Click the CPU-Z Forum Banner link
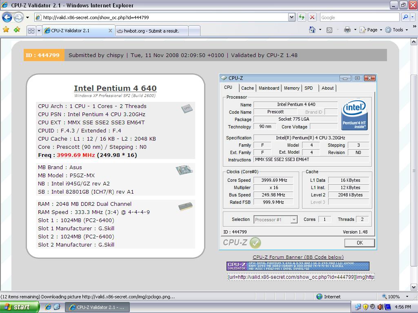 pos(298,257)
